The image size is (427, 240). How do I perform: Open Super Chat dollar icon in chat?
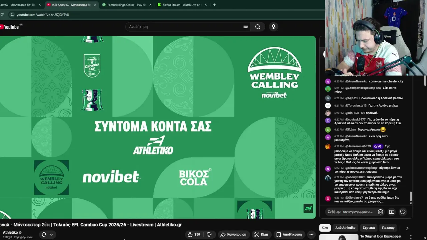click(392, 212)
